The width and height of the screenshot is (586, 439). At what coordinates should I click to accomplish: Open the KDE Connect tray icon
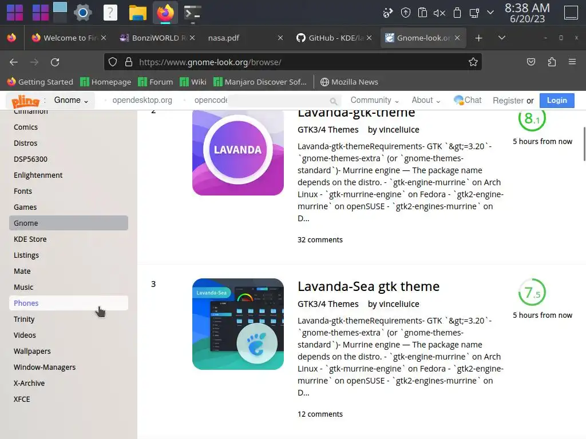coord(388,13)
